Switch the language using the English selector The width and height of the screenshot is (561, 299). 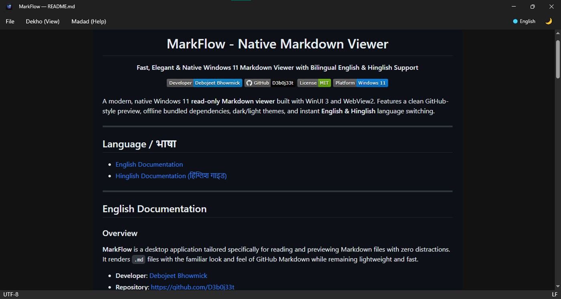(524, 21)
